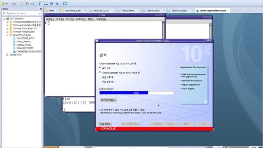Collapse the LinuxWinSol_Labs folder node

coord(7,35)
